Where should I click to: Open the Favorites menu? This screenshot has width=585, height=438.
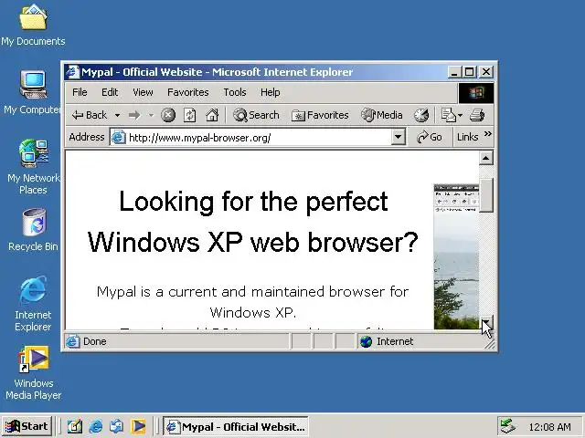pyautogui.click(x=188, y=92)
